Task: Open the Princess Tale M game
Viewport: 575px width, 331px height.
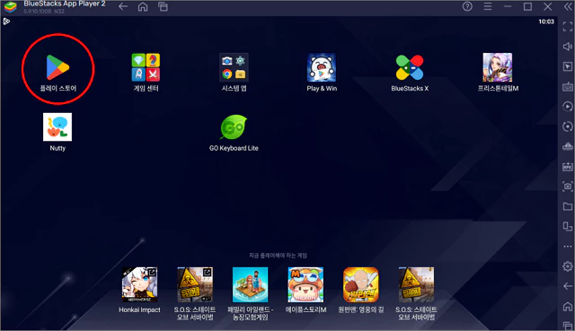Action: [498, 67]
